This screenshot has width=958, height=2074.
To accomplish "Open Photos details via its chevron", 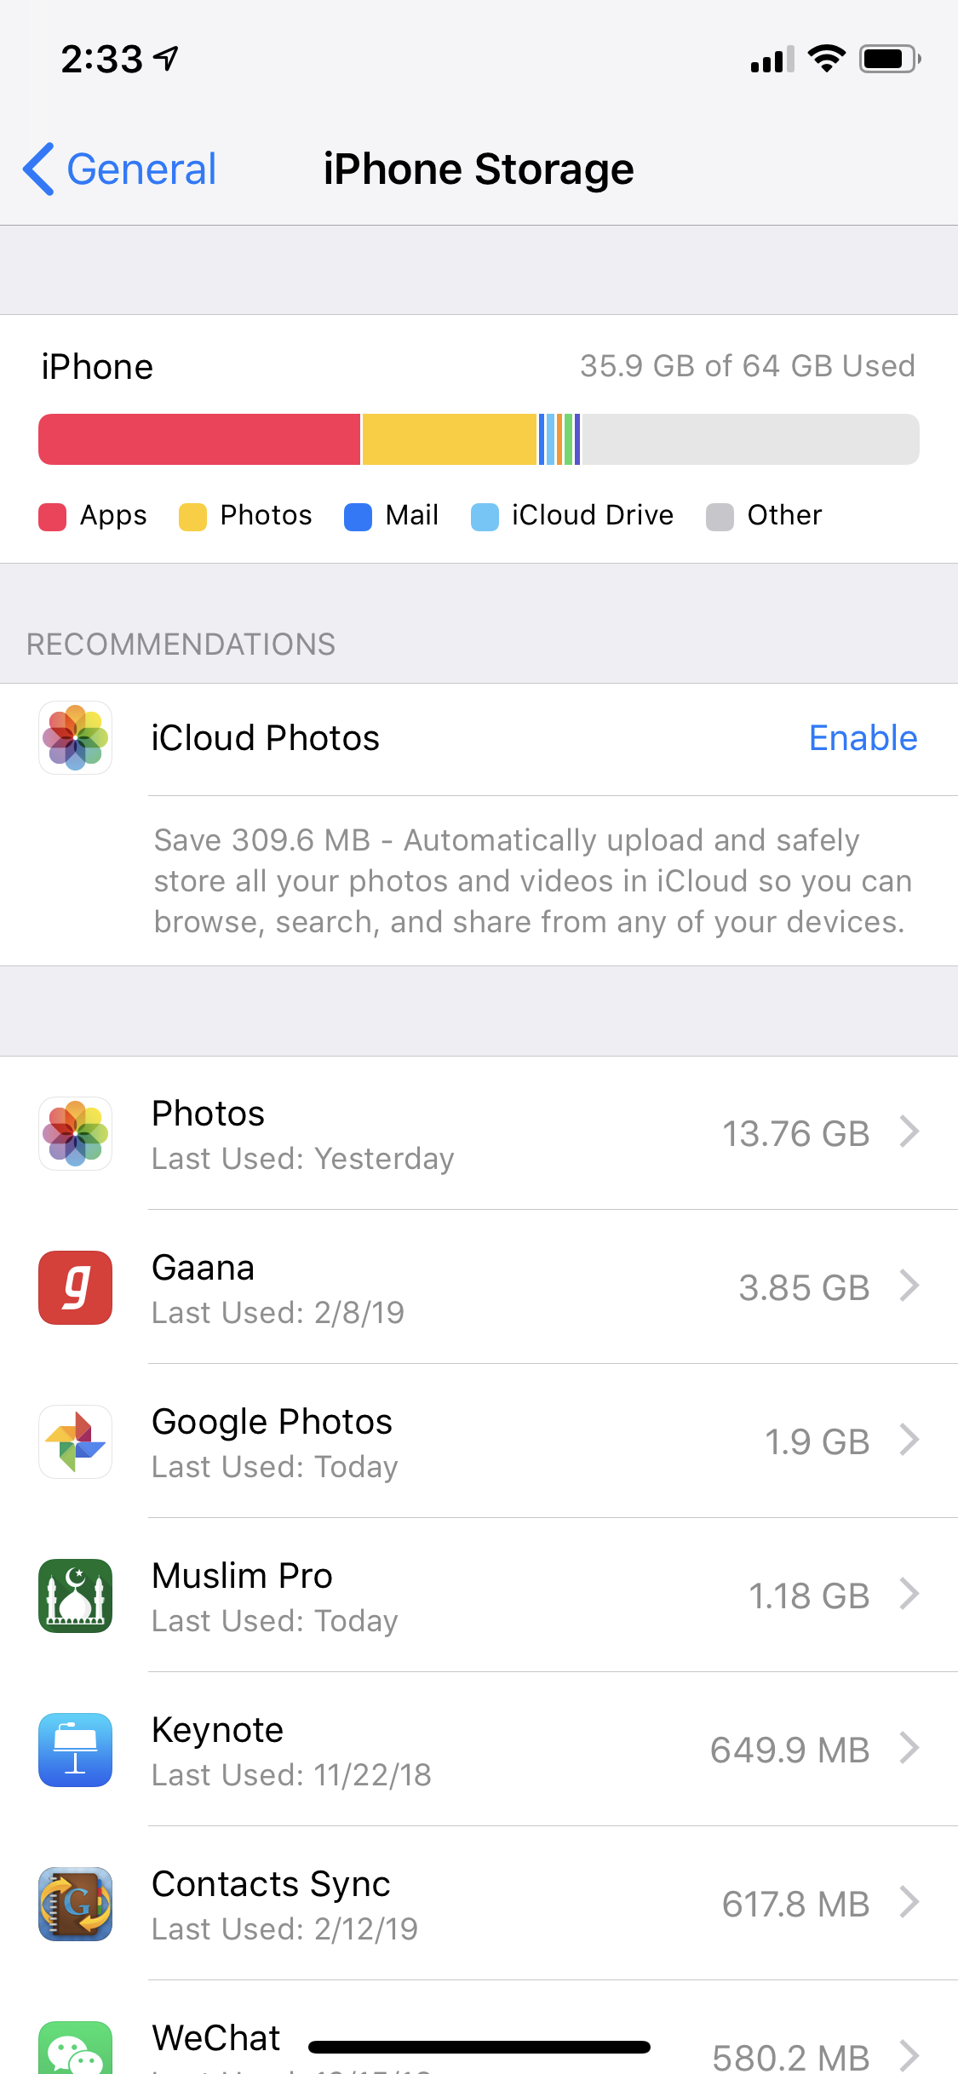I will point(909,1132).
